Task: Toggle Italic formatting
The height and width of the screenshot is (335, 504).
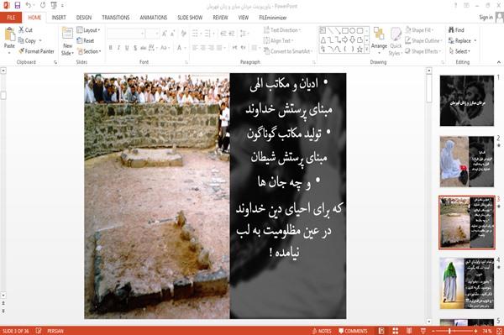Action: (118, 48)
